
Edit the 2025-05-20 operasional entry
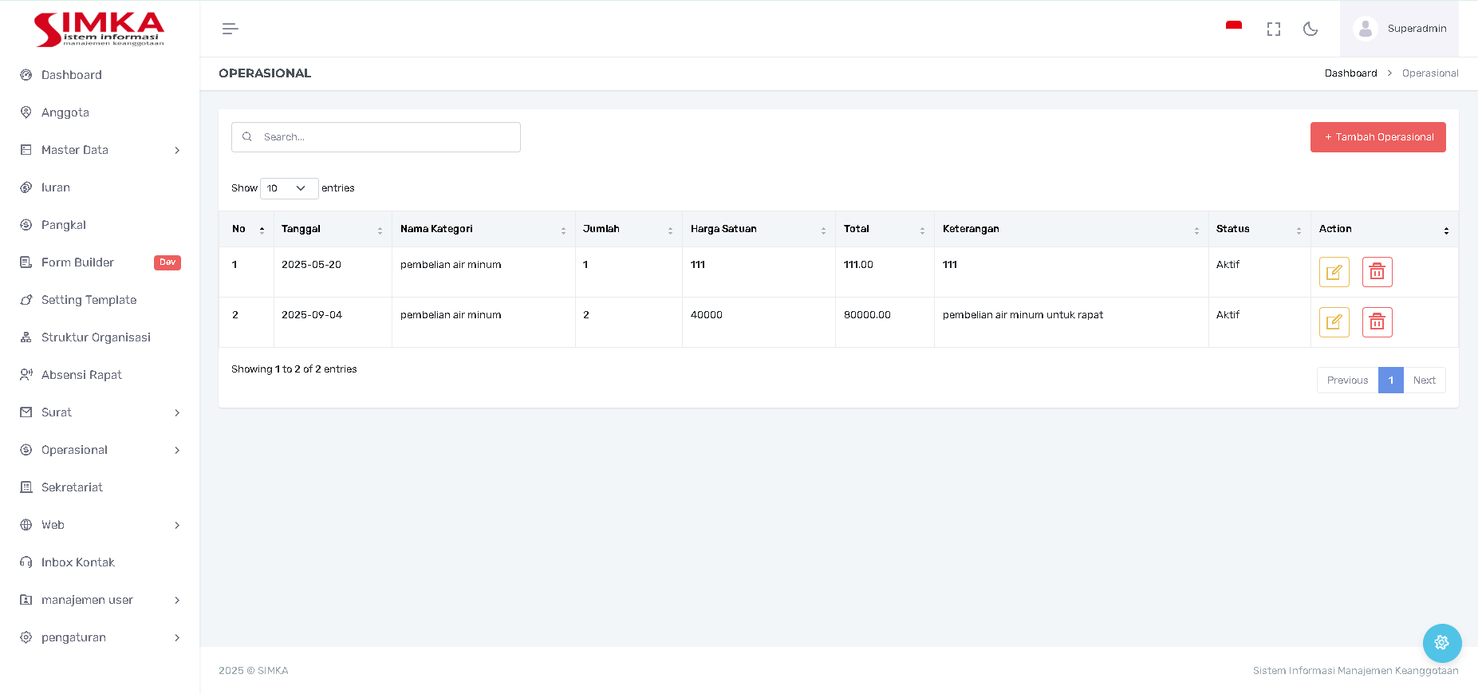pyautogui.click(x=1334, y=272)
